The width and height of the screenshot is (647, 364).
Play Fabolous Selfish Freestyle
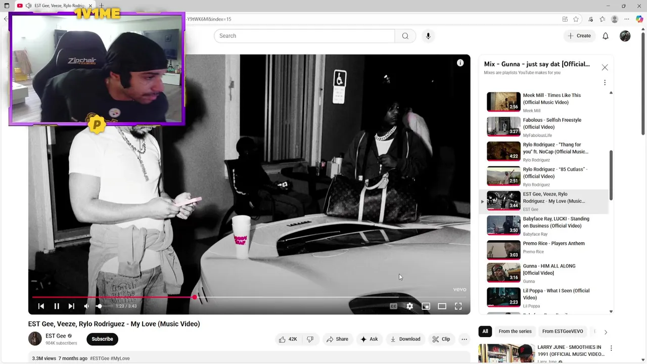click(x=543, y=126)
